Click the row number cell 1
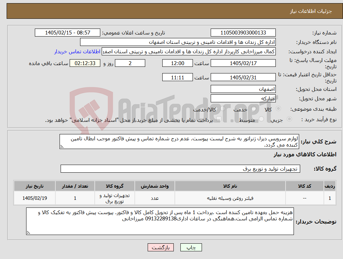This screenshot has height=259, width=343. click(x=330, y=198)
